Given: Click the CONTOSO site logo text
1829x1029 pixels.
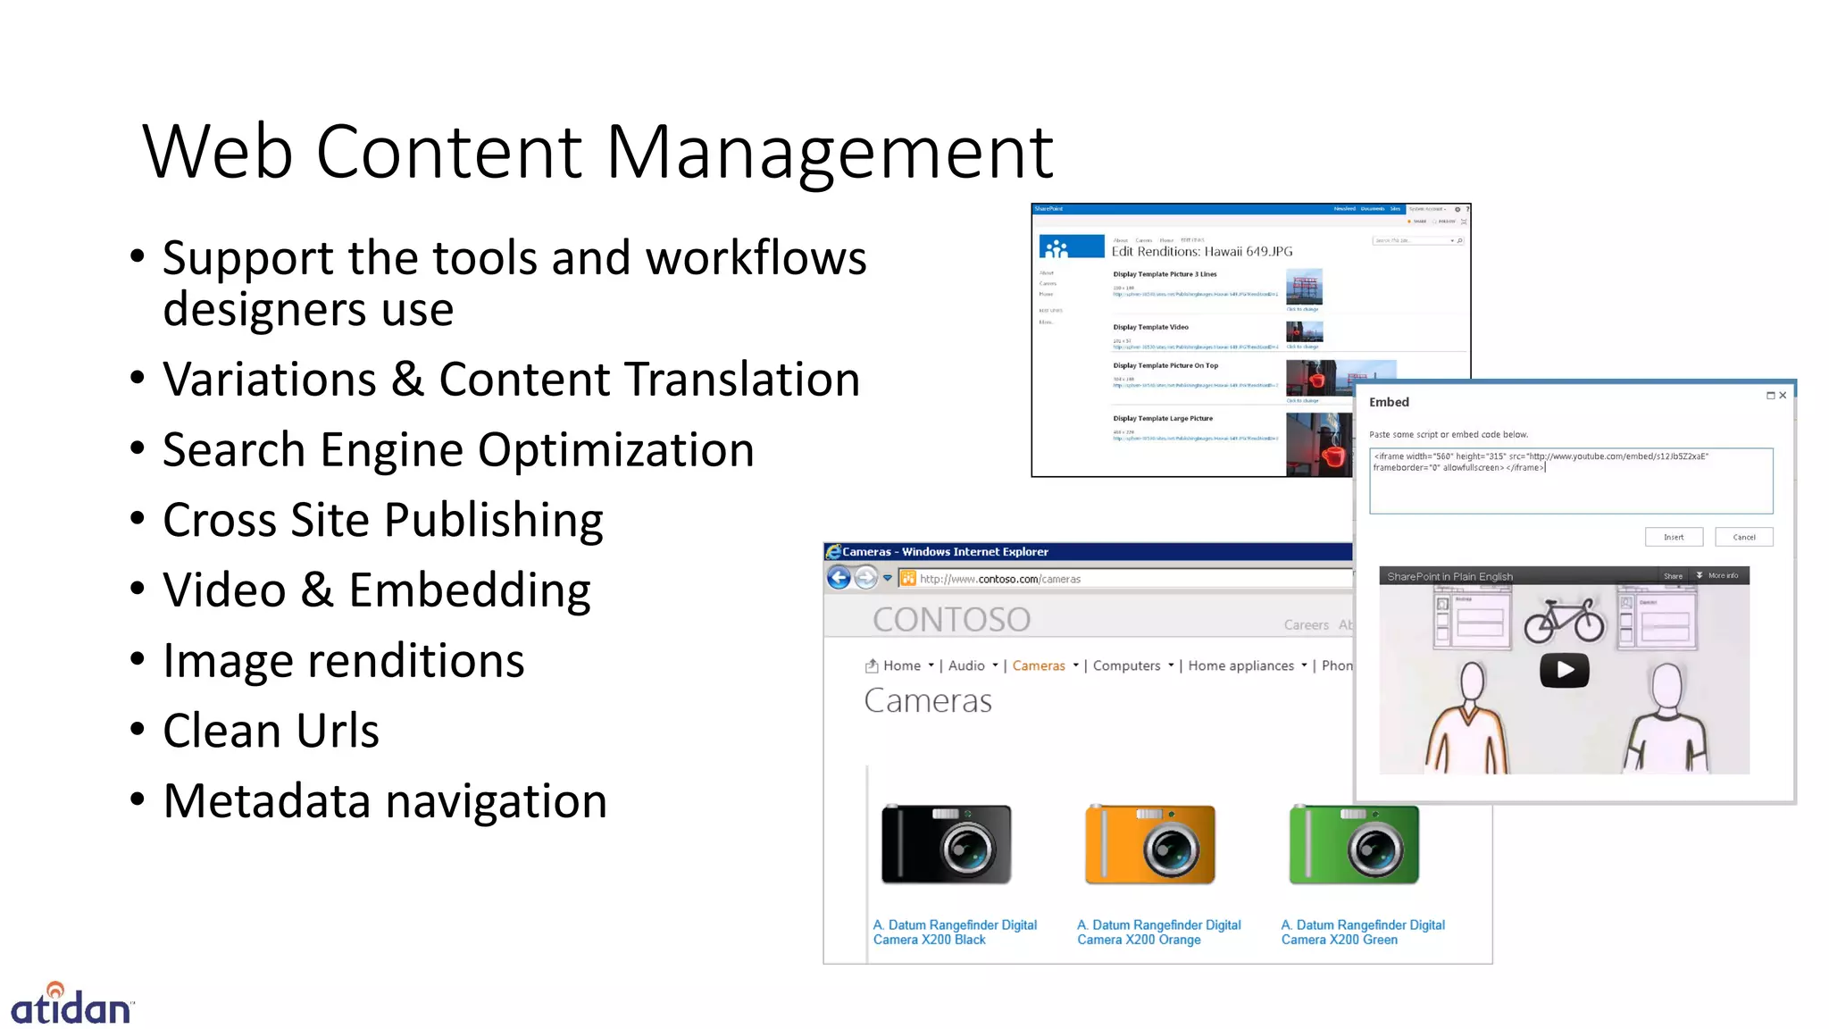Looking at the screenshot, I should pyautogui.click(x=952, y=619).
